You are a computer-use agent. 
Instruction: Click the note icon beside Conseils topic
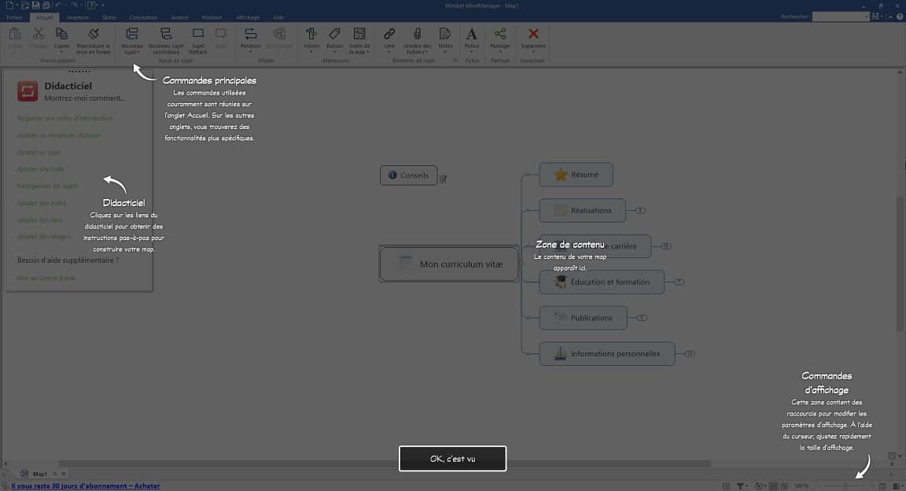click(x=444, y=179)
